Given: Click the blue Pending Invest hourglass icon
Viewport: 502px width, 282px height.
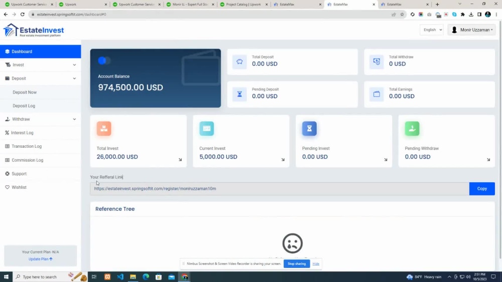Looking at the screenshot, I should tap(309, 128).
